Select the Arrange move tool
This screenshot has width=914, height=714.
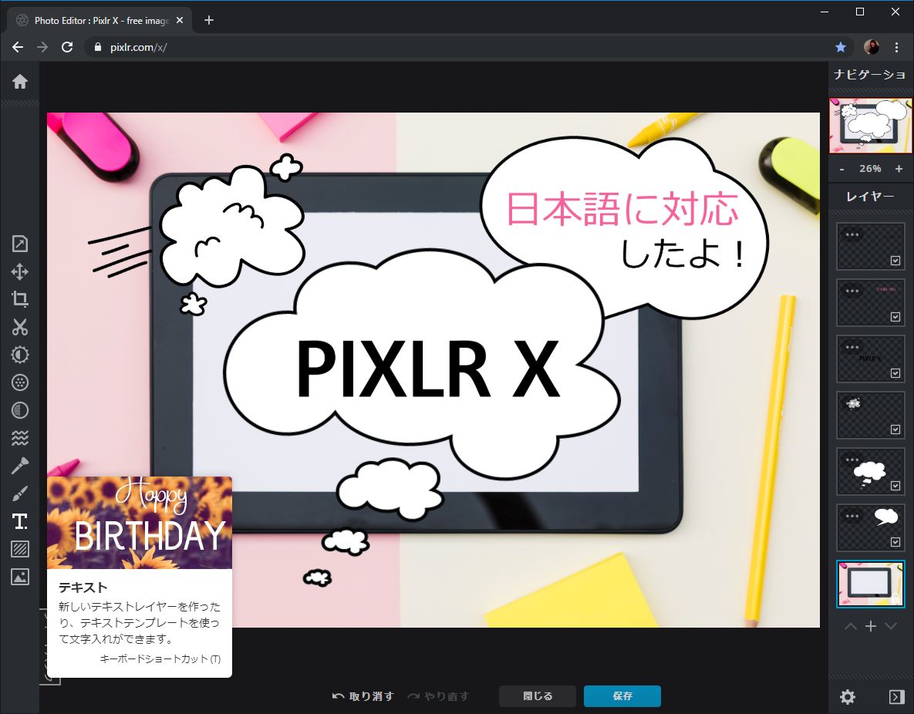click(20, 271)
